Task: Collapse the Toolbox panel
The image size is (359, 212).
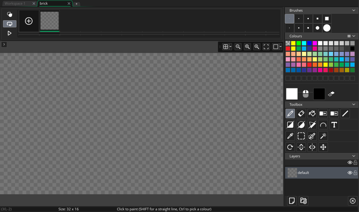Action: click(354, 105)
